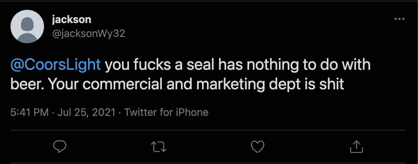Retweet the Coors Light complaint tweet
Image resolution: width=418 pixels, height=164 pixels.
(159, 147)
